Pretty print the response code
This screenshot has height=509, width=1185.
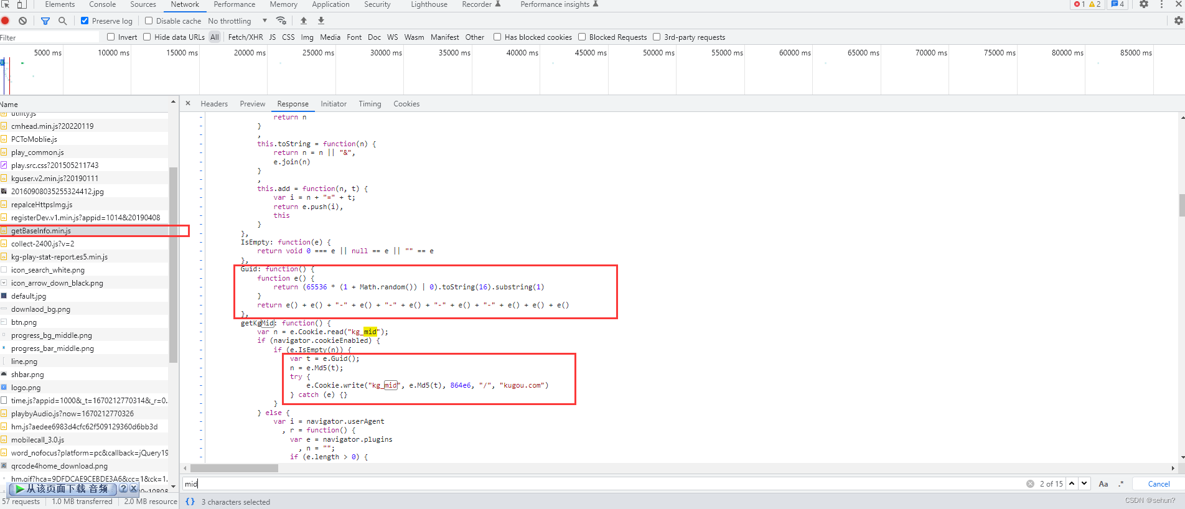(x=190, y=502)
